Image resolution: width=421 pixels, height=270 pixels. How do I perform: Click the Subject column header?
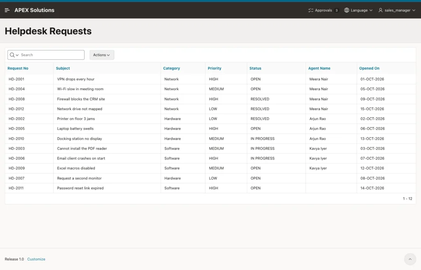pos(63,68)
